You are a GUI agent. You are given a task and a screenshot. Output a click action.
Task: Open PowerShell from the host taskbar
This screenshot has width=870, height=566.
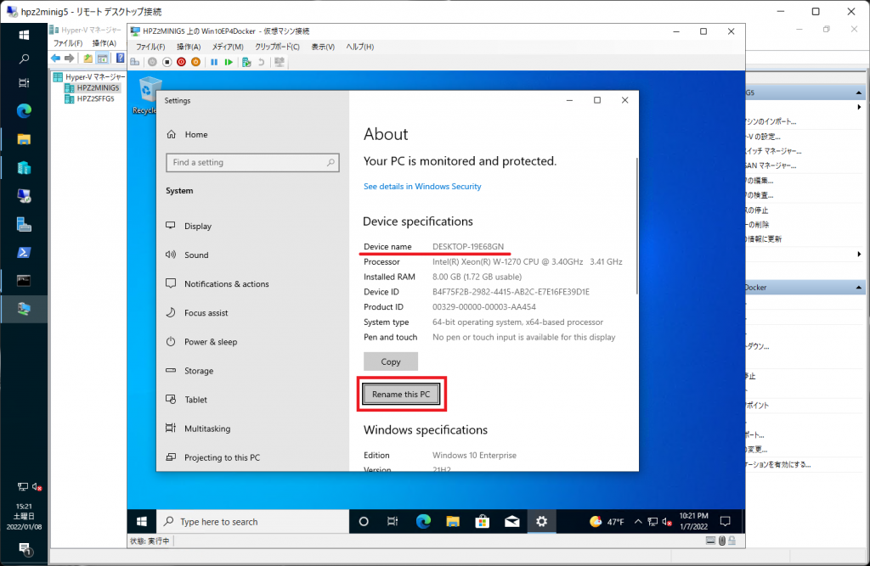(x=24, y=253)
